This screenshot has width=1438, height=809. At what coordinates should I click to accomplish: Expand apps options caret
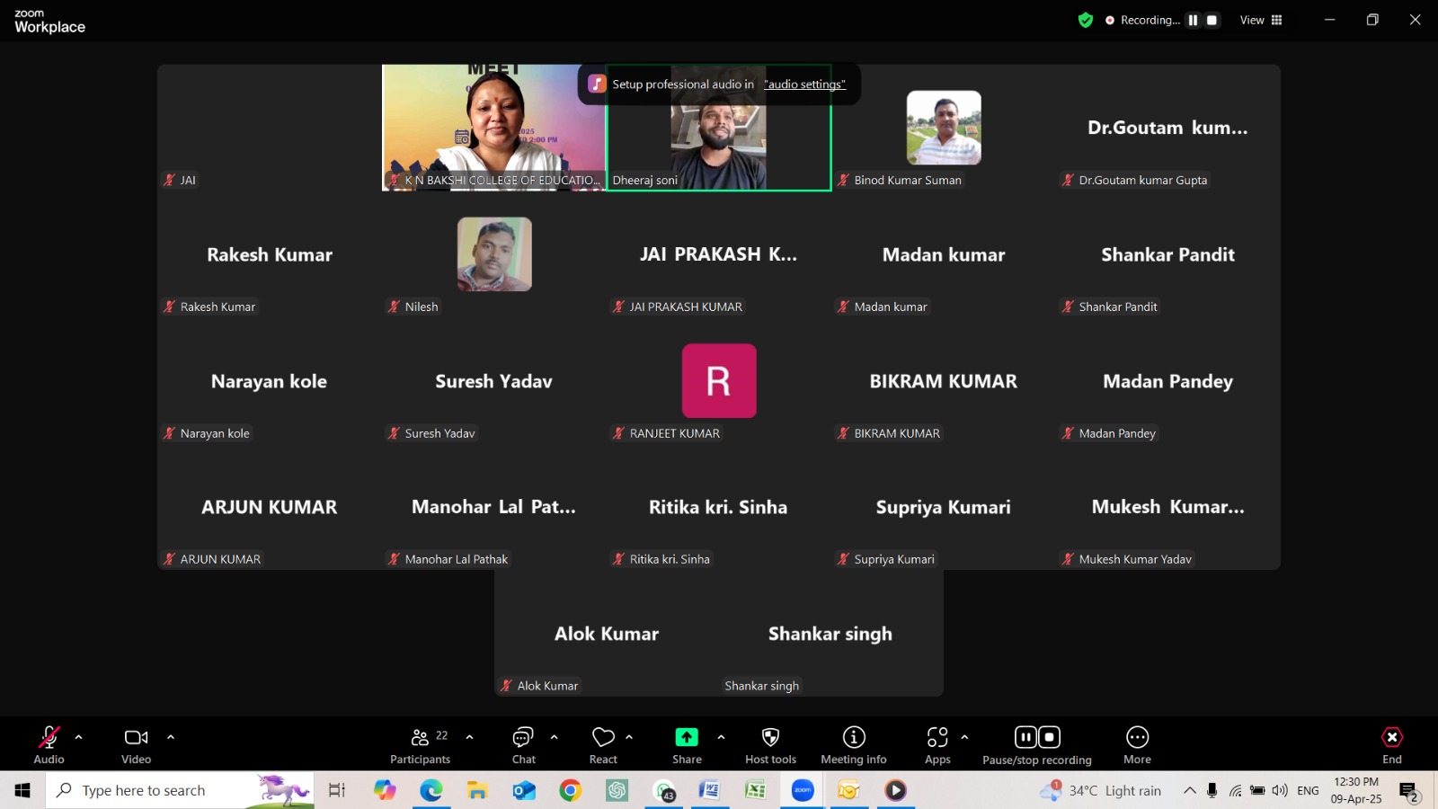point(964,737)
